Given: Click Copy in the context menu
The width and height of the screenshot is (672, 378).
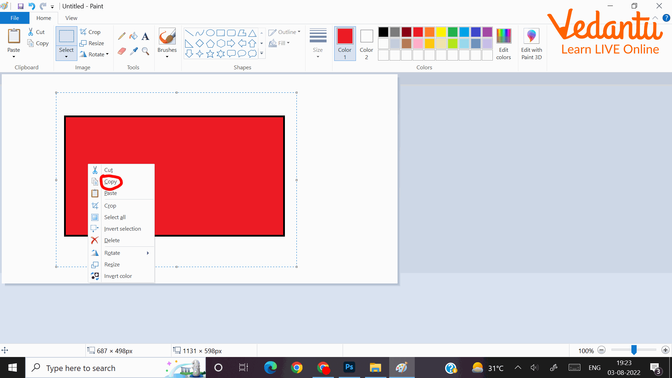Looking at the screenshot, I should pos(111,182).
